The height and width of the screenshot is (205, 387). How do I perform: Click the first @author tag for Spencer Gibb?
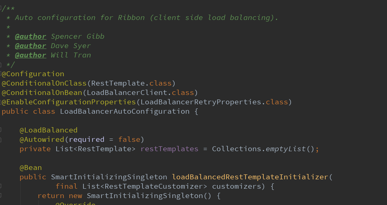[31, 37]
